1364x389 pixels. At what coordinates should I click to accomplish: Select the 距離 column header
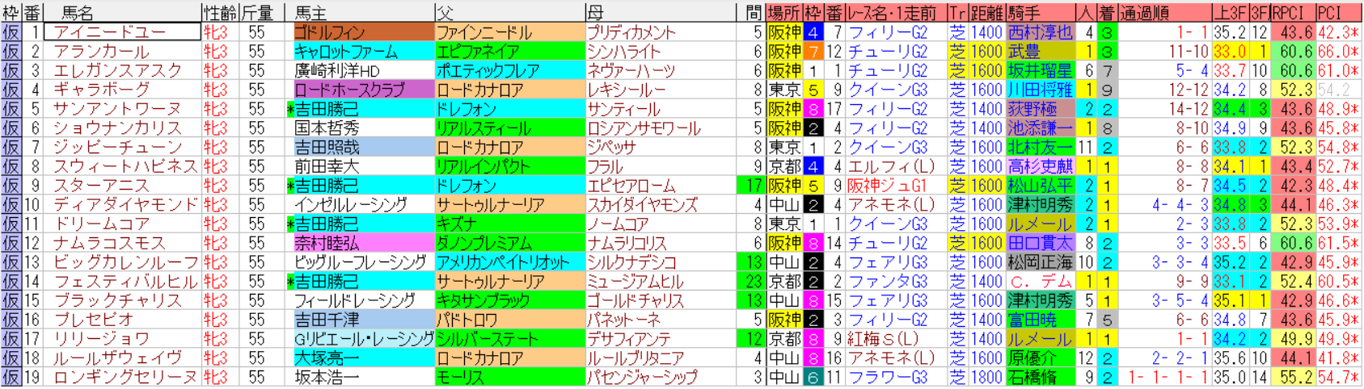986,12
